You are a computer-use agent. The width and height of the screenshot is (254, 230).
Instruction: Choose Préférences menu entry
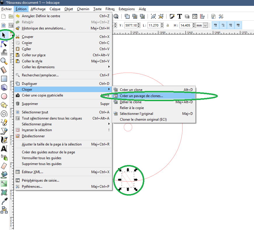[x=63, y=187]
